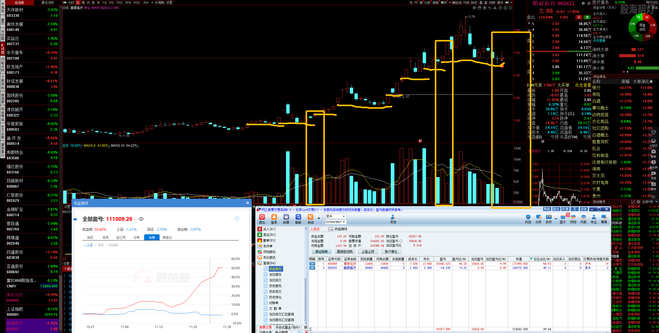Toggle the 创业板 legend series
Image resolution: width=659 pixels, height=333 pixels.
[112, 245]
